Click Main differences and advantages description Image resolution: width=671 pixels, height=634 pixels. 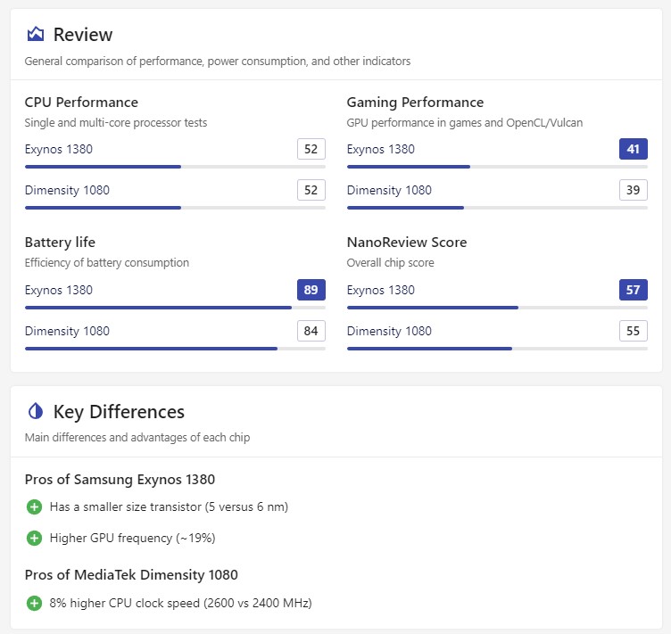pyautogui.click(x=137, y=438)
